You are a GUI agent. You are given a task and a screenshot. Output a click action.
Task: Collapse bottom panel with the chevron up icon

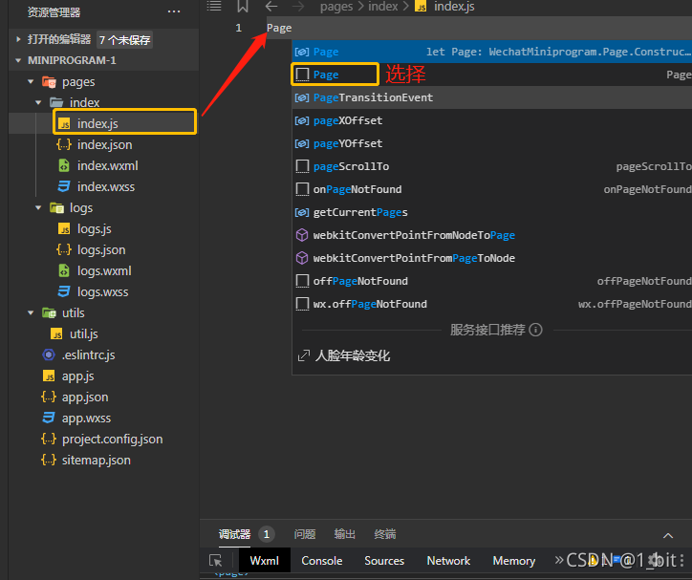pyautogui.click(x=668, y=535)
